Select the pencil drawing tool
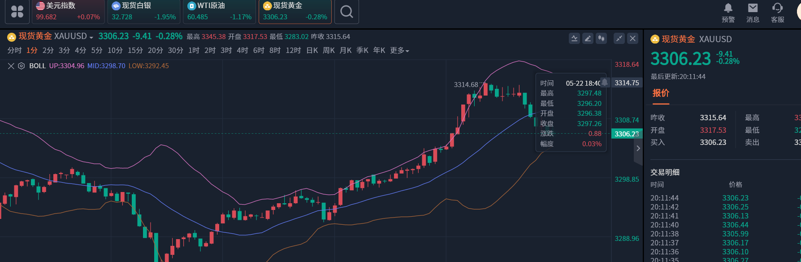801x262 pixels. 588,39
